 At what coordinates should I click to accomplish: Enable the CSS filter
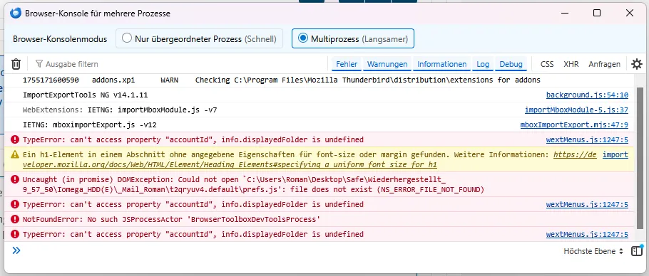tap(547, 64)
